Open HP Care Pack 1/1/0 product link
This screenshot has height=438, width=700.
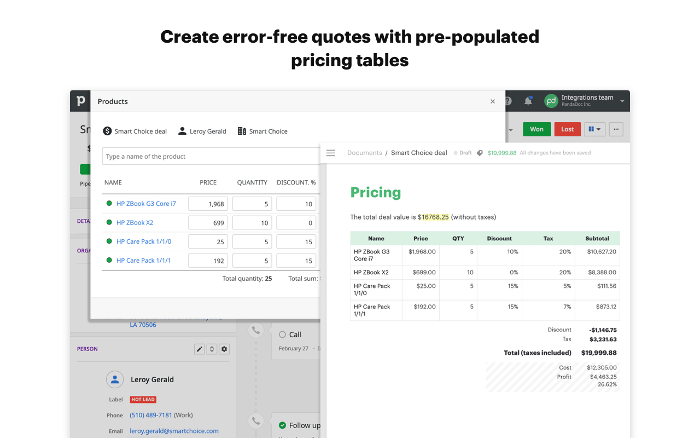(x=143, y=241)
